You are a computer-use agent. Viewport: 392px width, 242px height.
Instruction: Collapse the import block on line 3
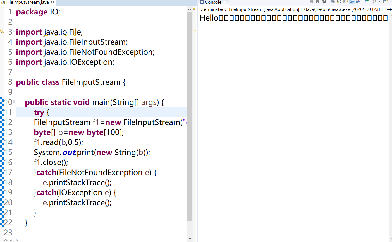(x=14, y=31)
